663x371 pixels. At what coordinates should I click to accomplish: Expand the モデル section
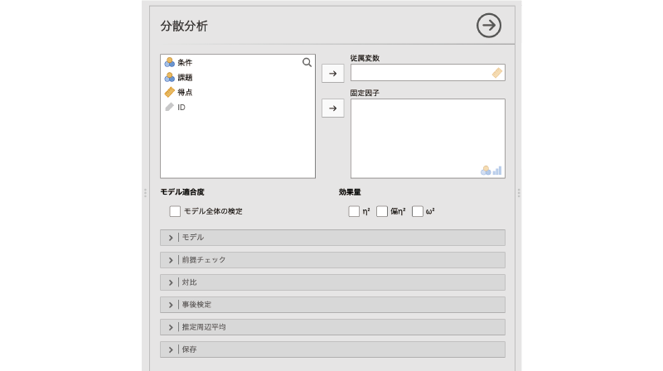[332, 238]
